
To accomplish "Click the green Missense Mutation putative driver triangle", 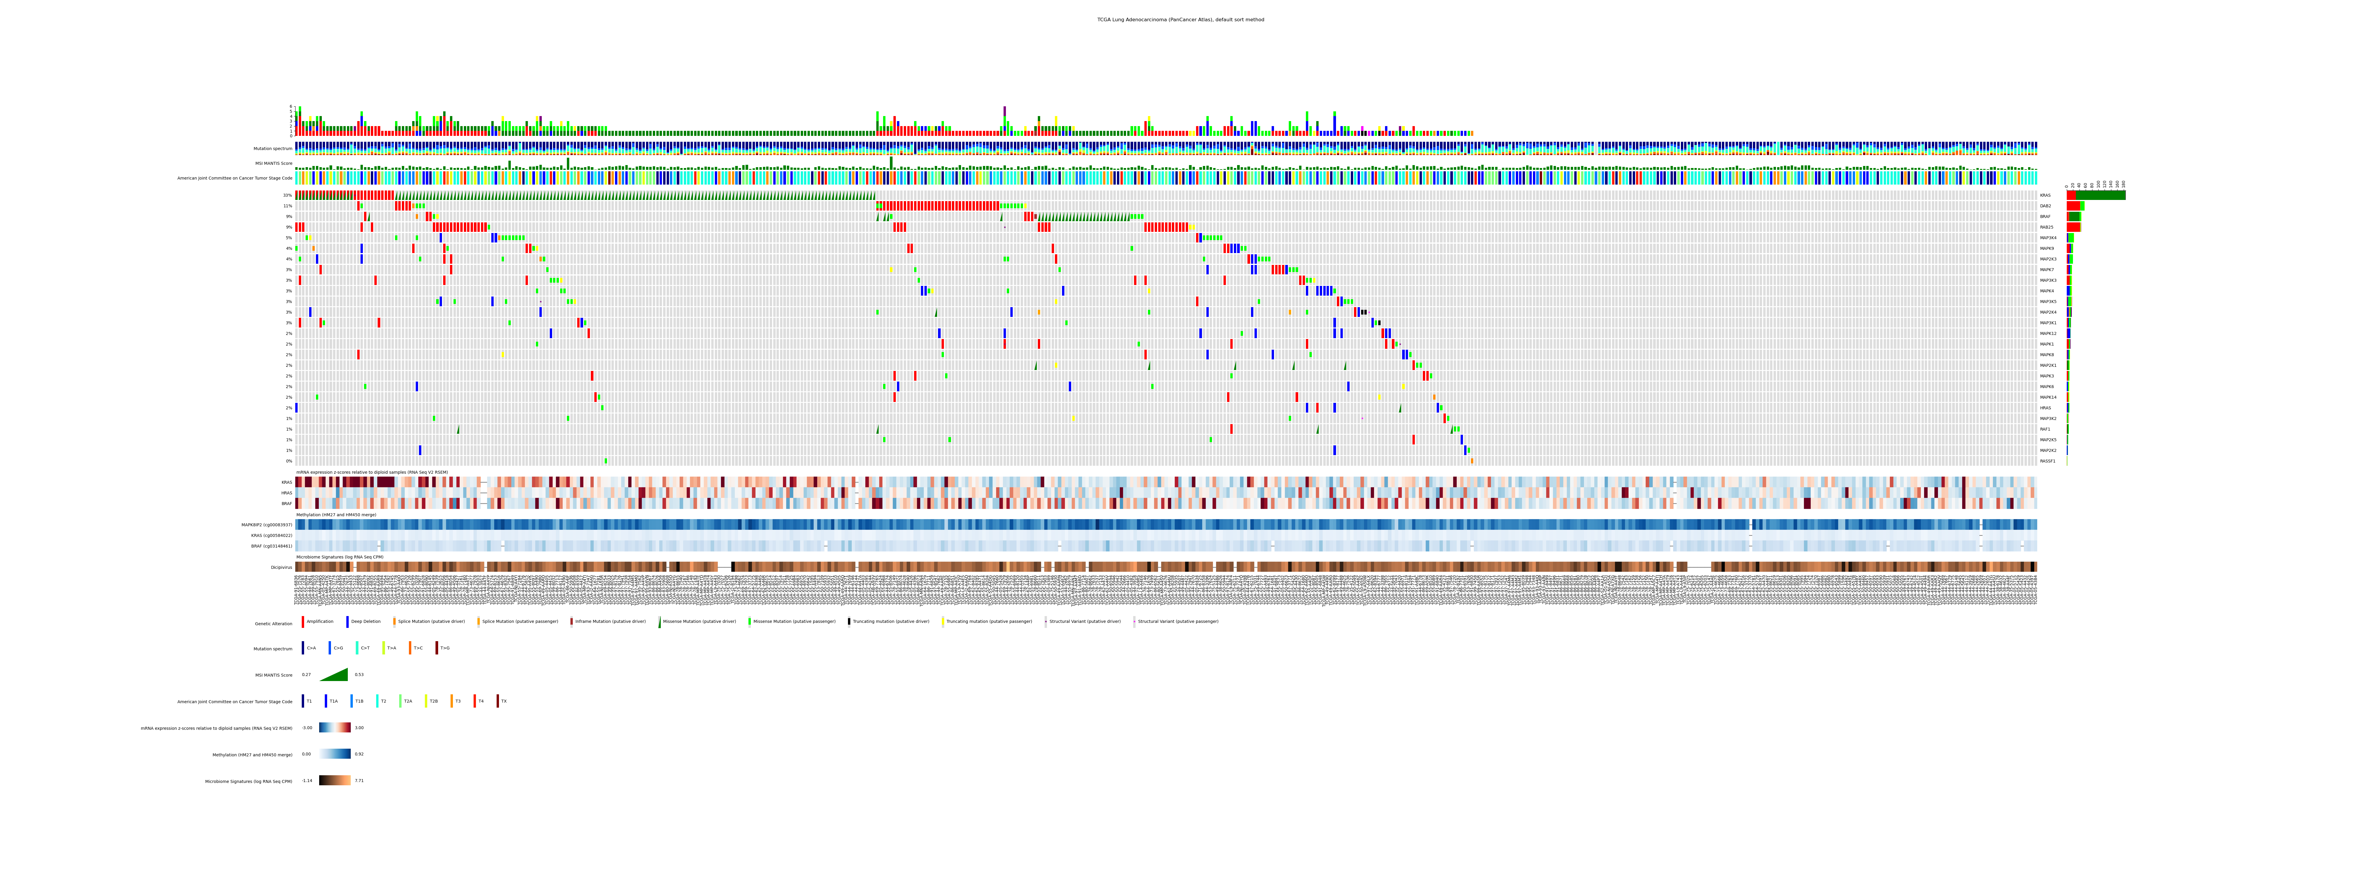I will coord(659,622).
